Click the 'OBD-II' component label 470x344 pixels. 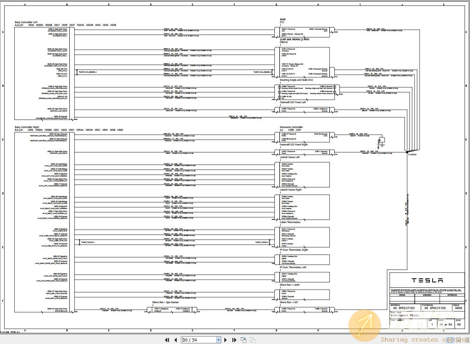[x=283, y=42]
